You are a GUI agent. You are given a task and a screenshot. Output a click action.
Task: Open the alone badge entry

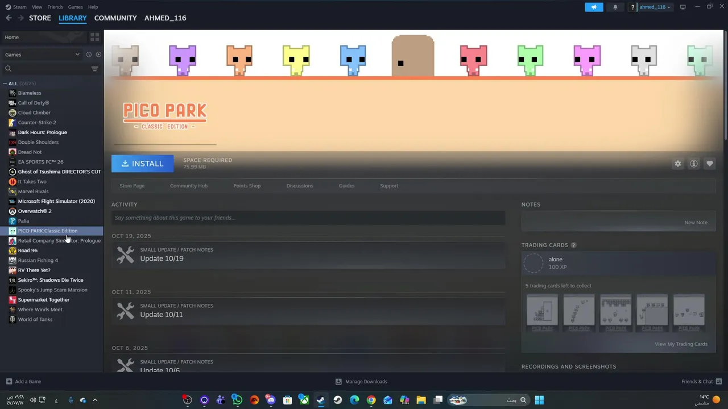tap(618, 263)
